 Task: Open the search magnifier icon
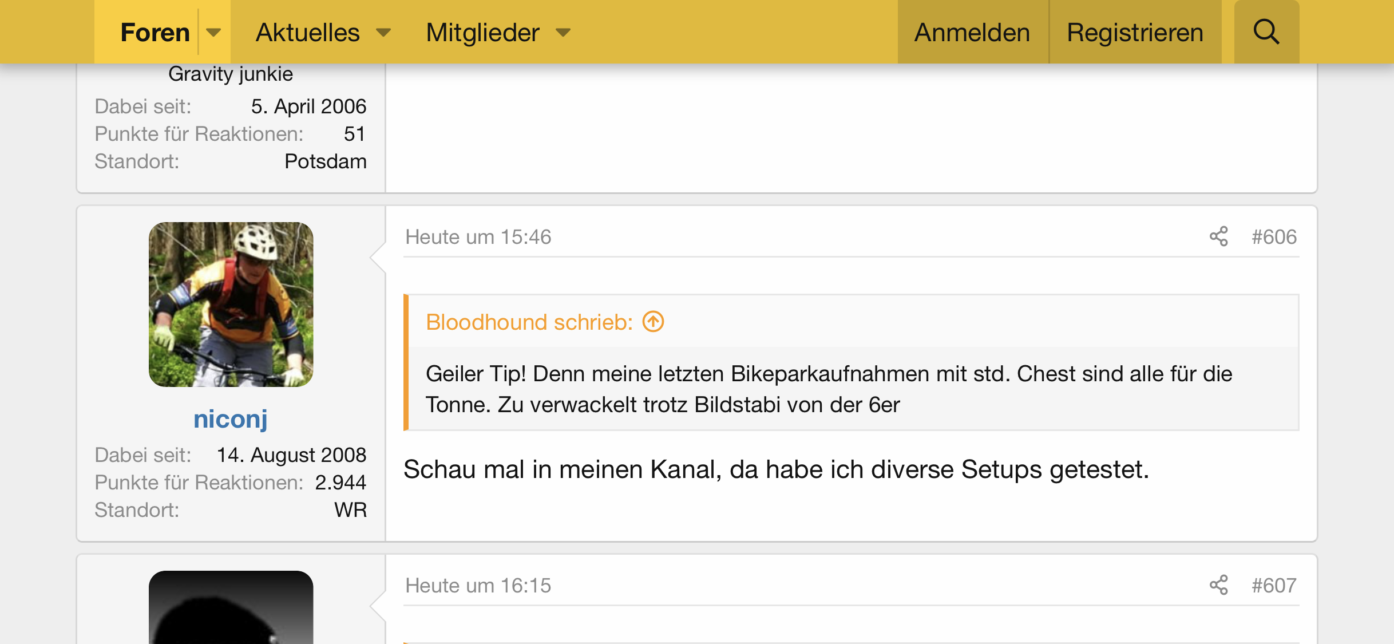pos(1266,32)
